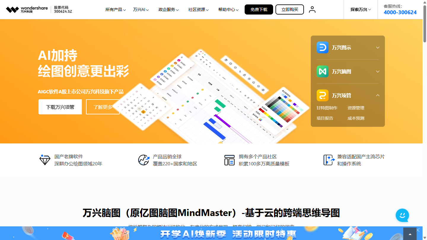Click the 开学AI焕新季 promotion banner
The height and width of the screenshot is (240, 427).
pyautogui.click(x=211, y=233)
